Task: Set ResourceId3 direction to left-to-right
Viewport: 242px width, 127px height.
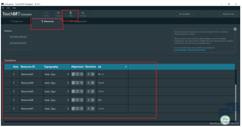Action: [93, 74]
